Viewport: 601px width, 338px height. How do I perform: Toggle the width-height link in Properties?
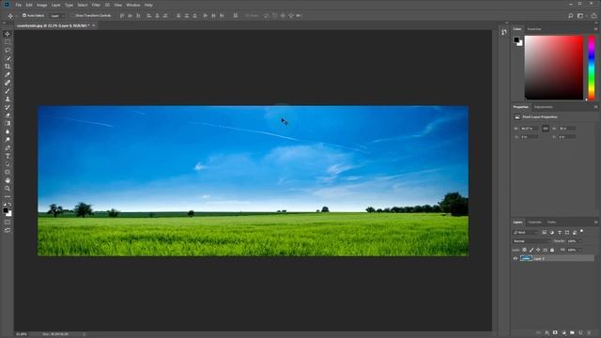[x=545, y=129]
